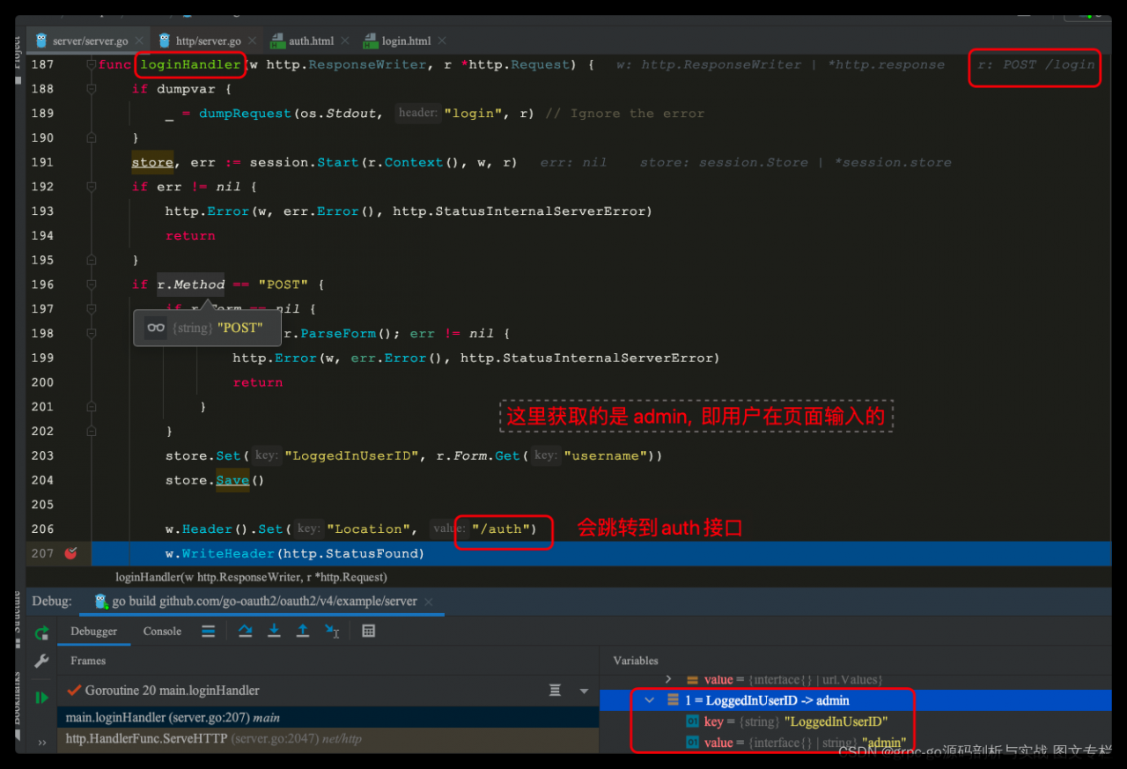Click line number 203 in gutter
This screenshot has height=769, width=1127.
point(42,455)
